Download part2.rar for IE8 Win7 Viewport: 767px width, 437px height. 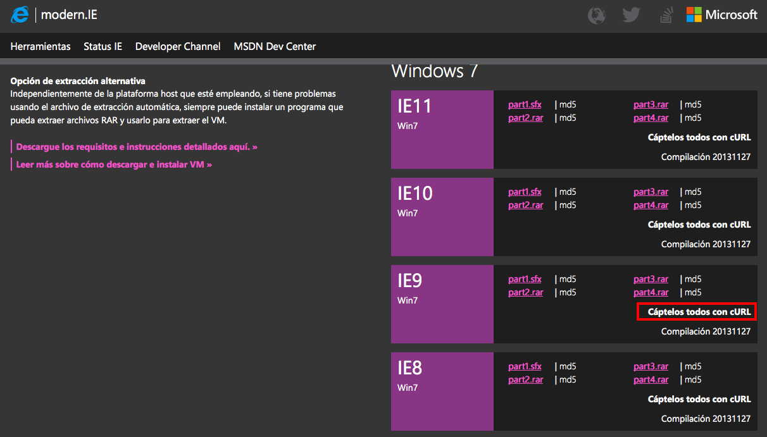pyautogui.click(x=525, y=379)
